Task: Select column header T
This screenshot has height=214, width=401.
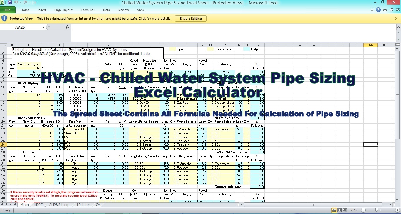Action: tap(272, 45)
